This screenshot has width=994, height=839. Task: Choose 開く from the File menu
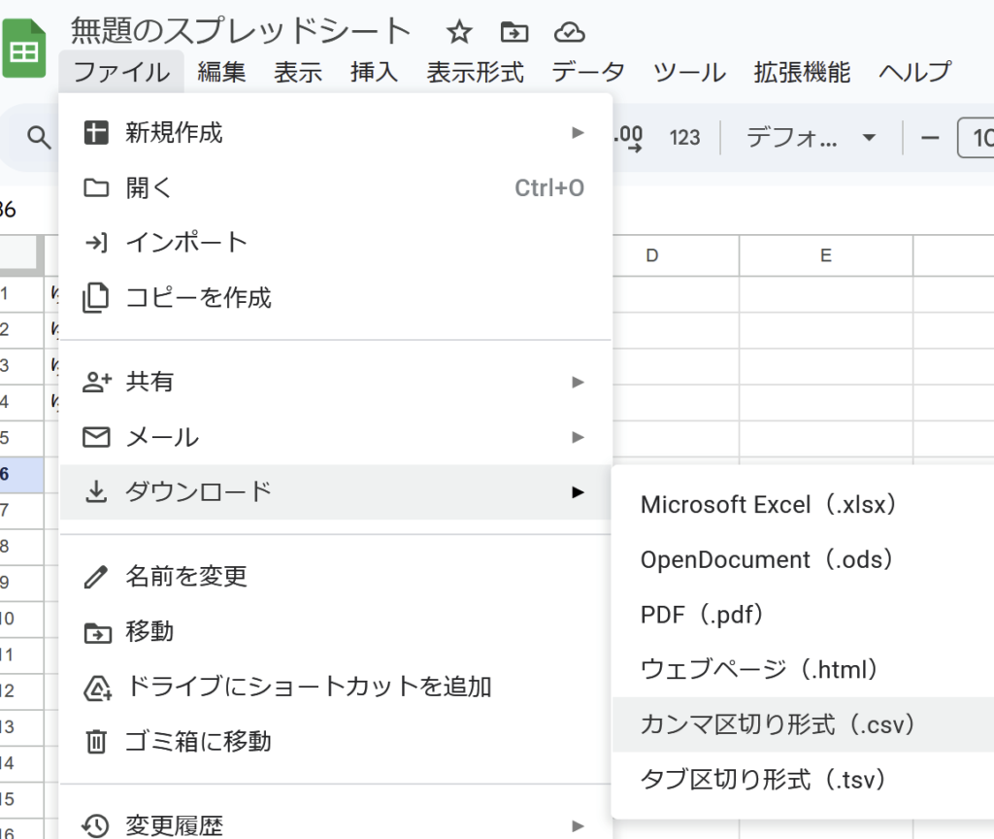(x=149, y=188)
